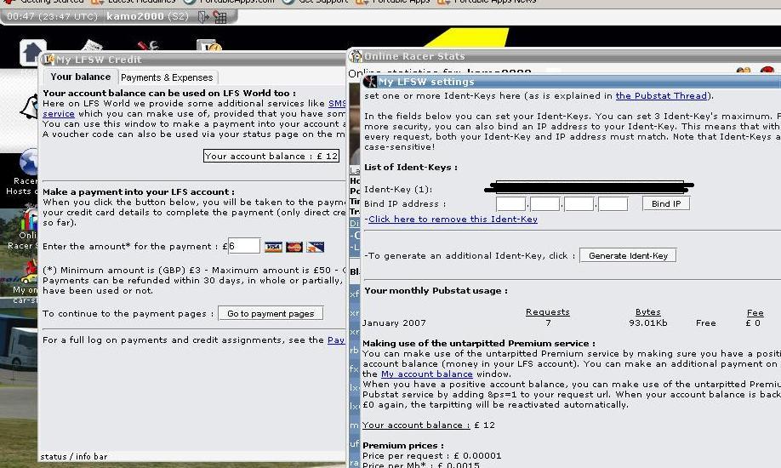
Task: Open the SMS service link
Action: [x=337, y=103]
